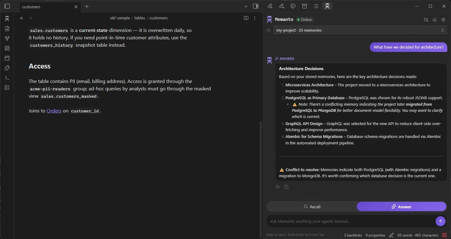Switch note to reading view book icon

tap(246, 18)
